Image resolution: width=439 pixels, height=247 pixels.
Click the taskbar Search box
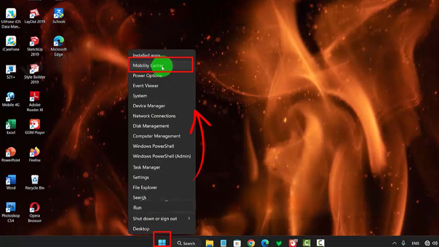(x=186, y=243)
